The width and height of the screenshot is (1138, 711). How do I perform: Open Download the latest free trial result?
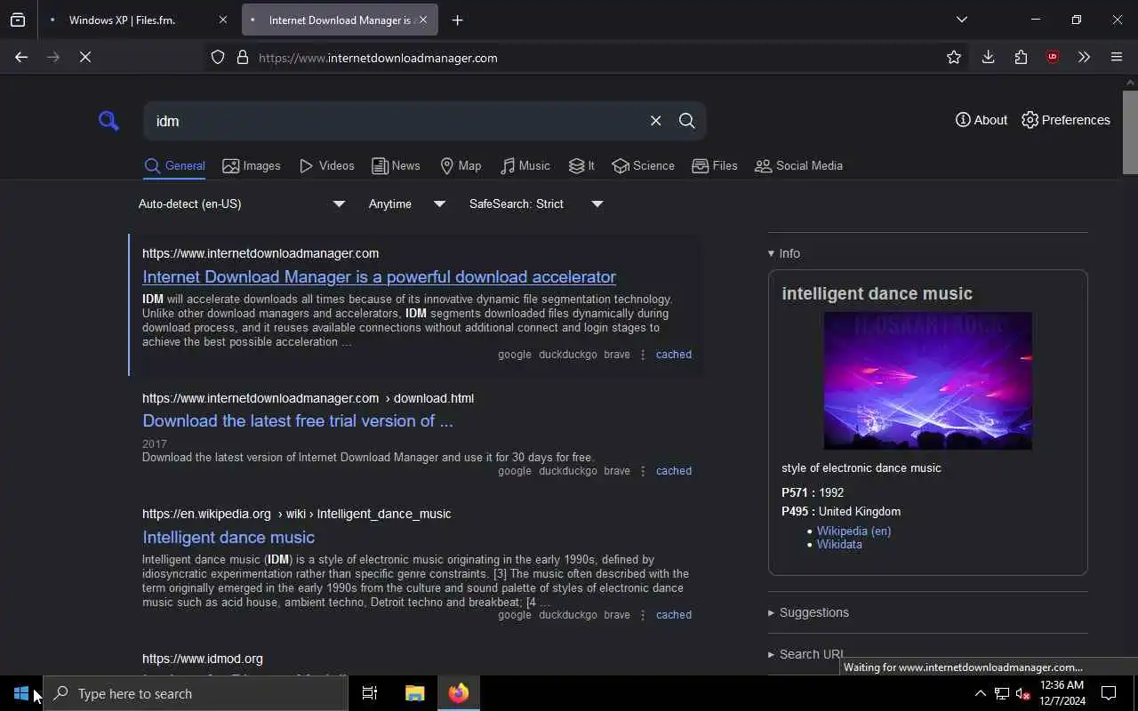pos(298,420)
